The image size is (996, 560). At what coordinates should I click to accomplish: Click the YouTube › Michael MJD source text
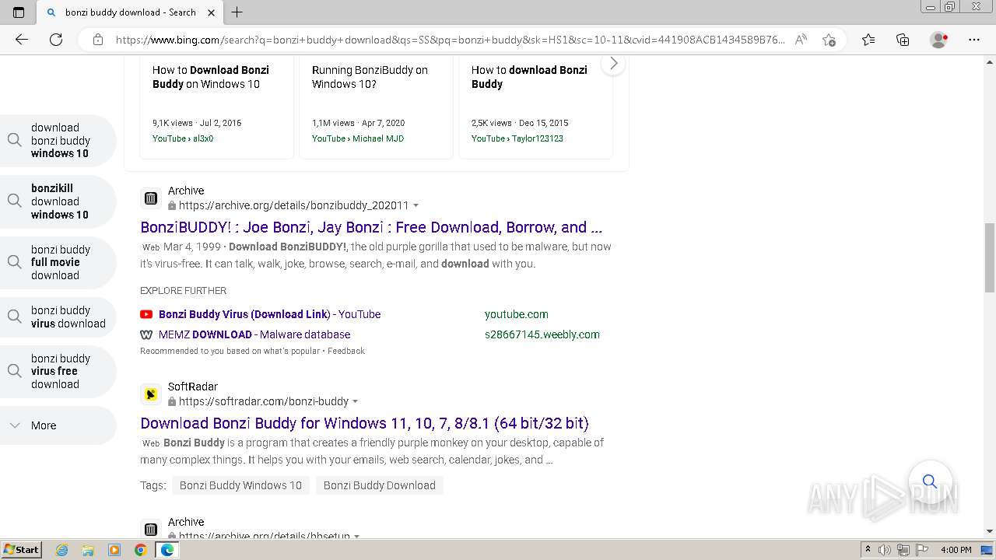(358, 138)
